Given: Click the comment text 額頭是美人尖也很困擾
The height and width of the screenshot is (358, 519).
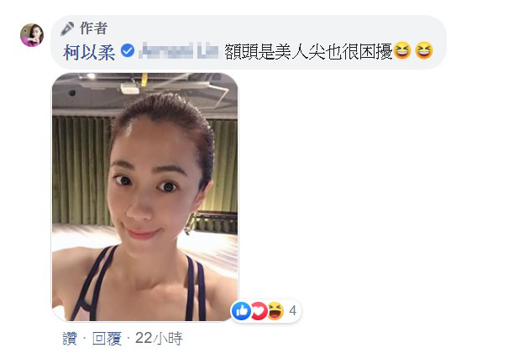Looking at the screenshot, I should 308,52.
